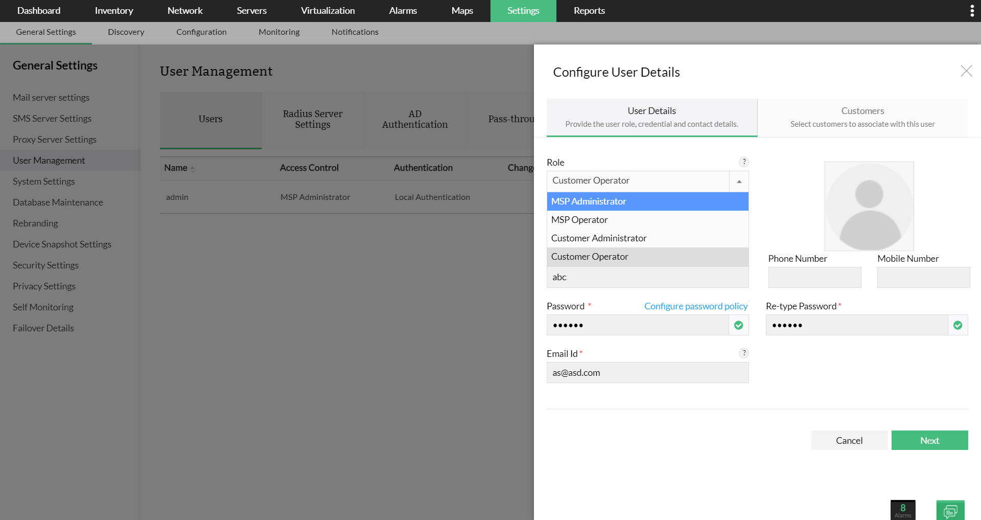The height and width of the screenshot is (520, 981).
Task: Open the three-dot options menu
Action: click(972, 11)
